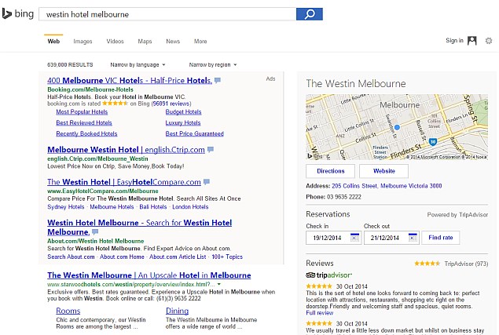This screenshot has width=499, height=335.
Task: Open London Hotels link
Action: pyautogui.click(x=190, y=207)
